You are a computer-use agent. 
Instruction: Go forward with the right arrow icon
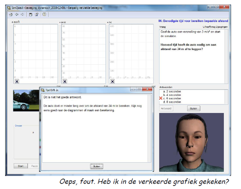pos(23,15)
